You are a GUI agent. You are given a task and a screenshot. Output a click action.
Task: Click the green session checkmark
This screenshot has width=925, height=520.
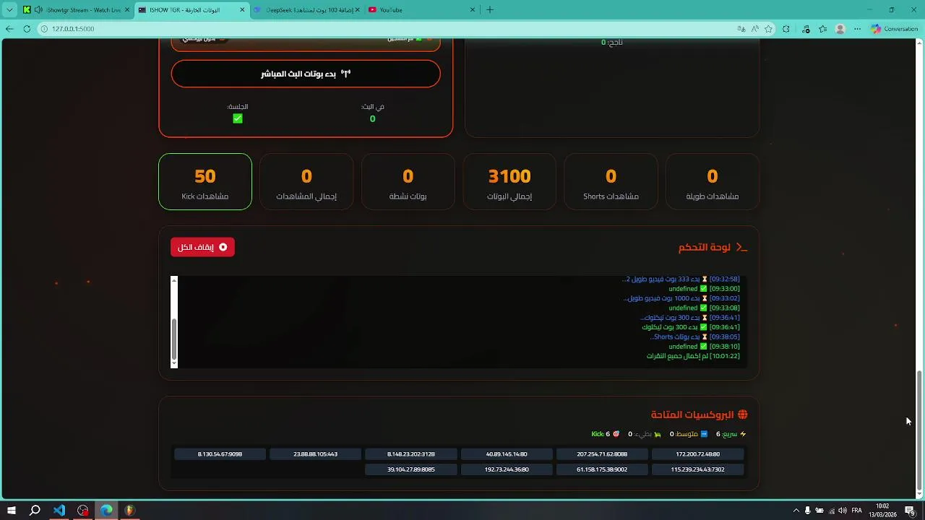click(238, 118)
